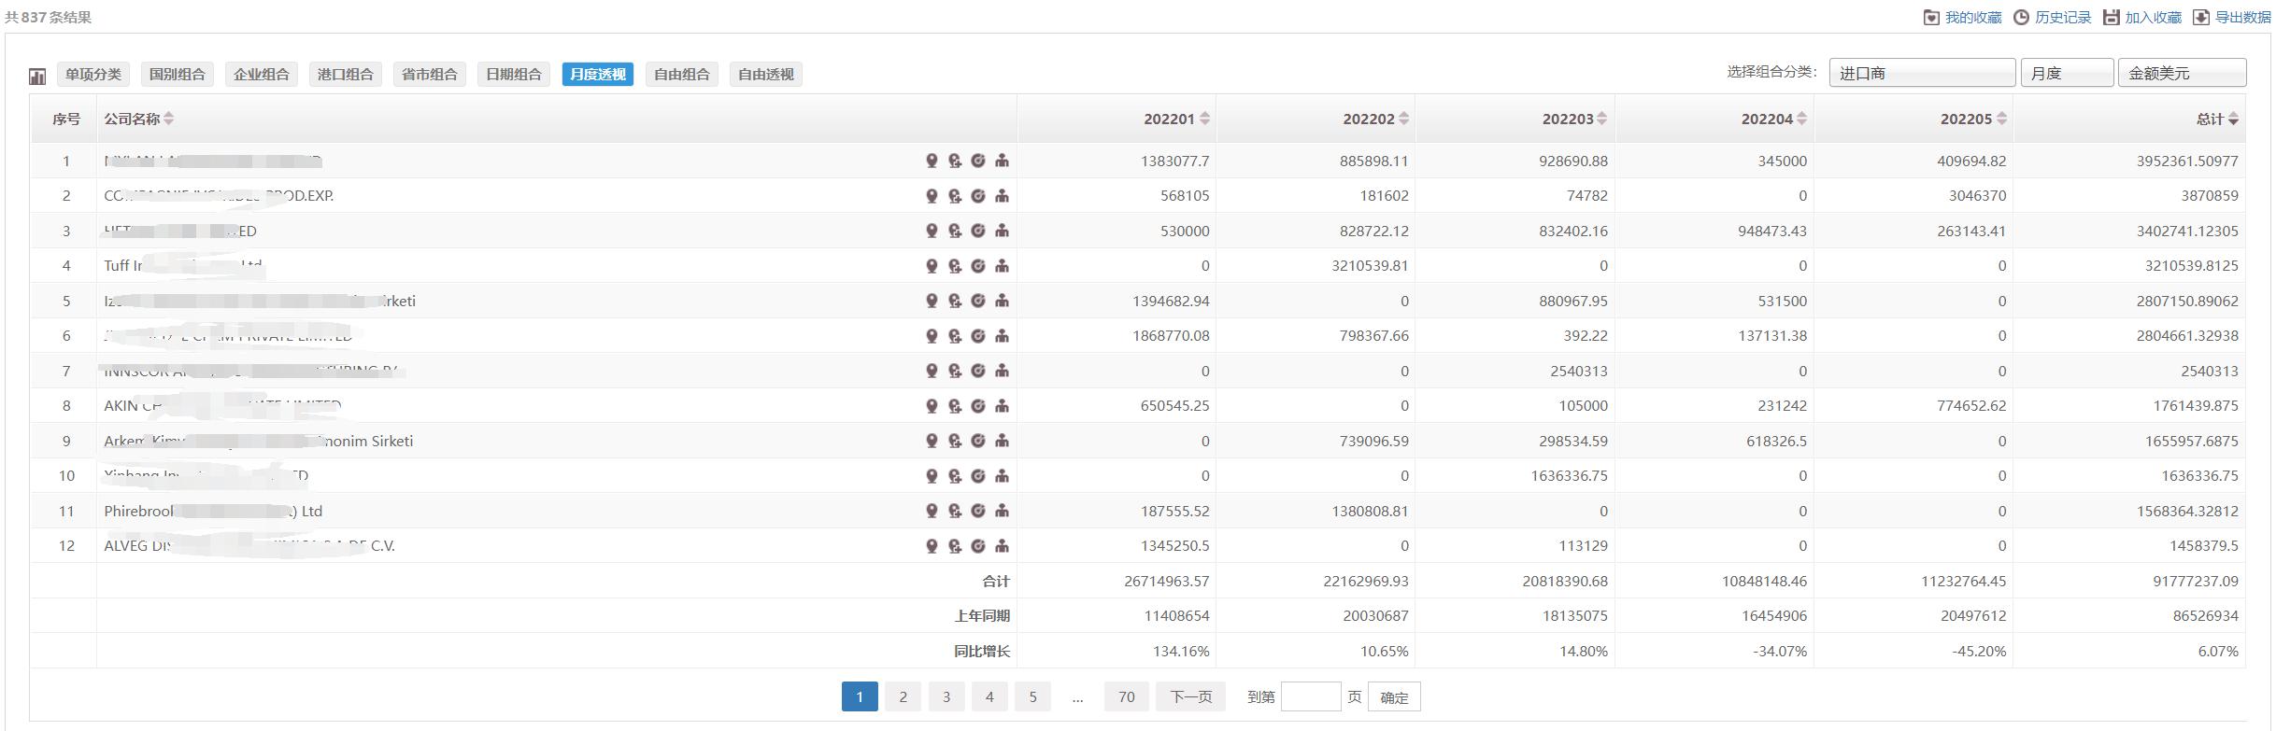Click the map pin icon in row 10

[932, 476]
